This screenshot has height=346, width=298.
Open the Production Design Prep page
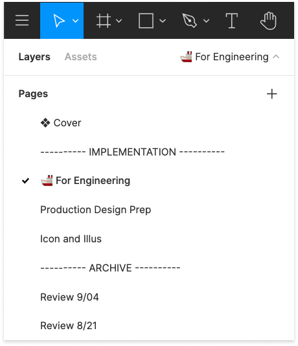pos(149,210)
